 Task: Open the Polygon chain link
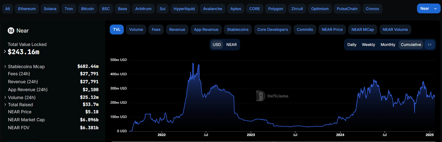pos(275,9)
